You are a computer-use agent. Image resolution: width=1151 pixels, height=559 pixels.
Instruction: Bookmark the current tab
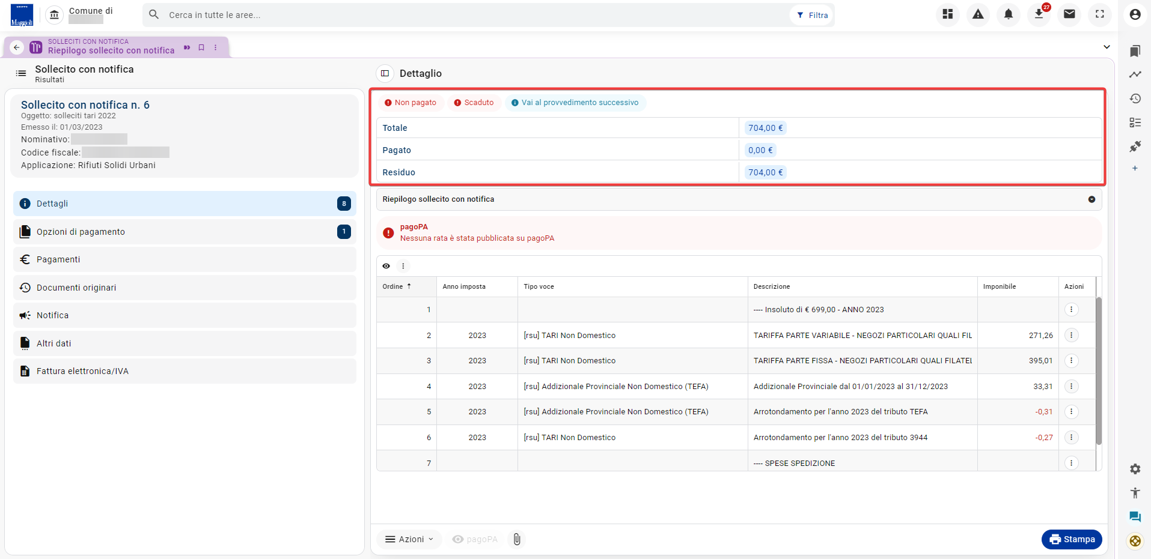pyautogui.click(x=201, y=47)
